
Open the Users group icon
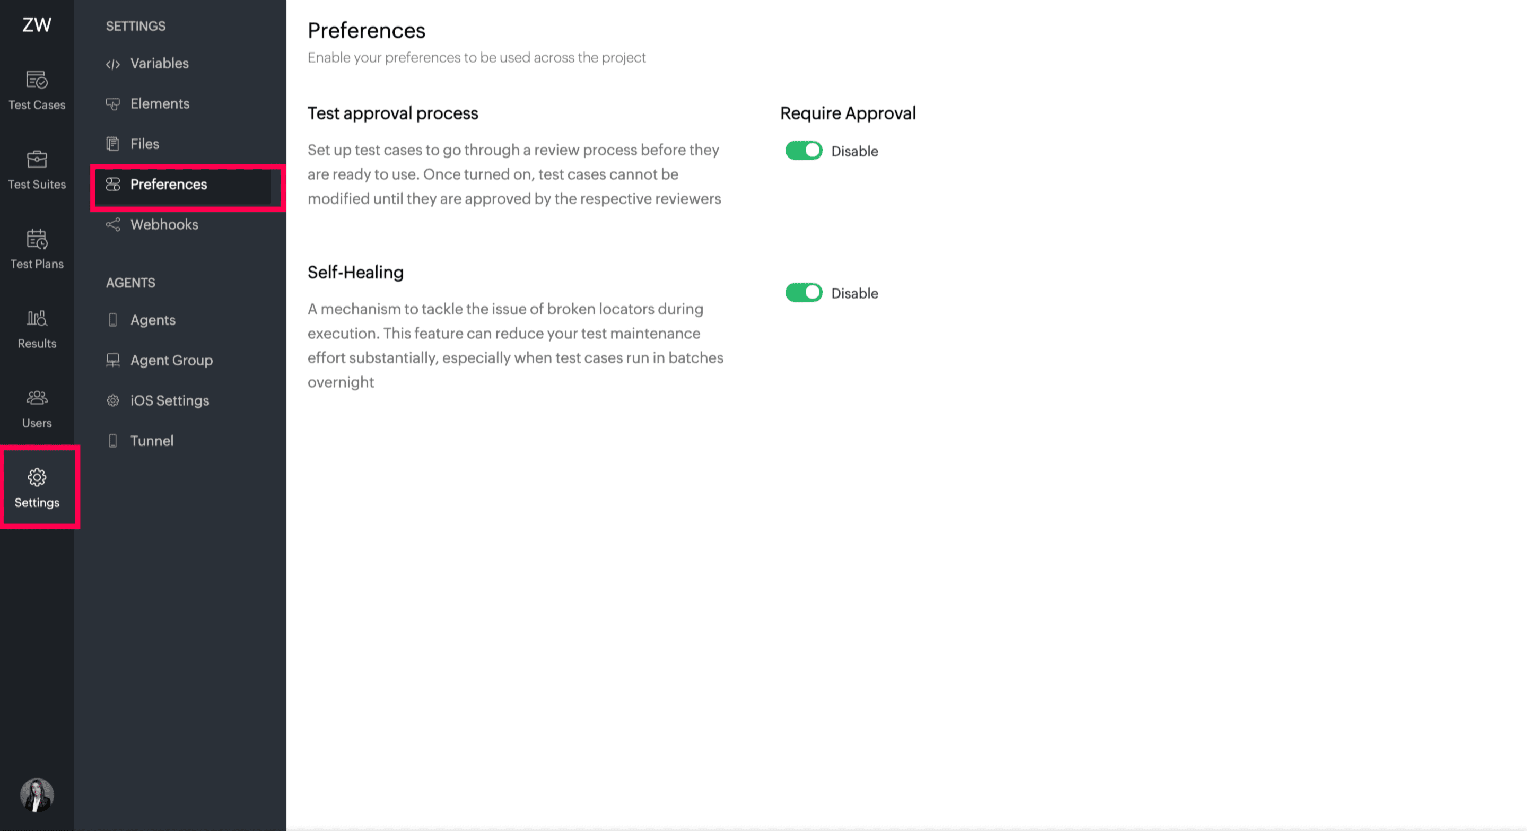[37, 398]
